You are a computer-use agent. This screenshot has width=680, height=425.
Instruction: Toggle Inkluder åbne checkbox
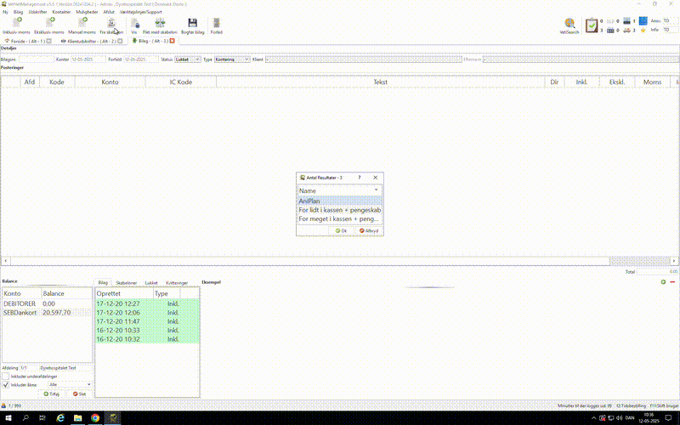pos(6,385)
